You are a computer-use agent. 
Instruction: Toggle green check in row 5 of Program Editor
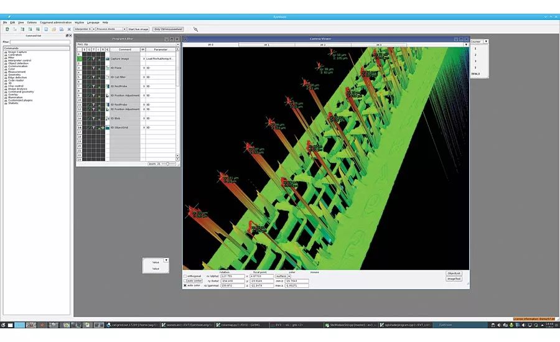point(89,76)
